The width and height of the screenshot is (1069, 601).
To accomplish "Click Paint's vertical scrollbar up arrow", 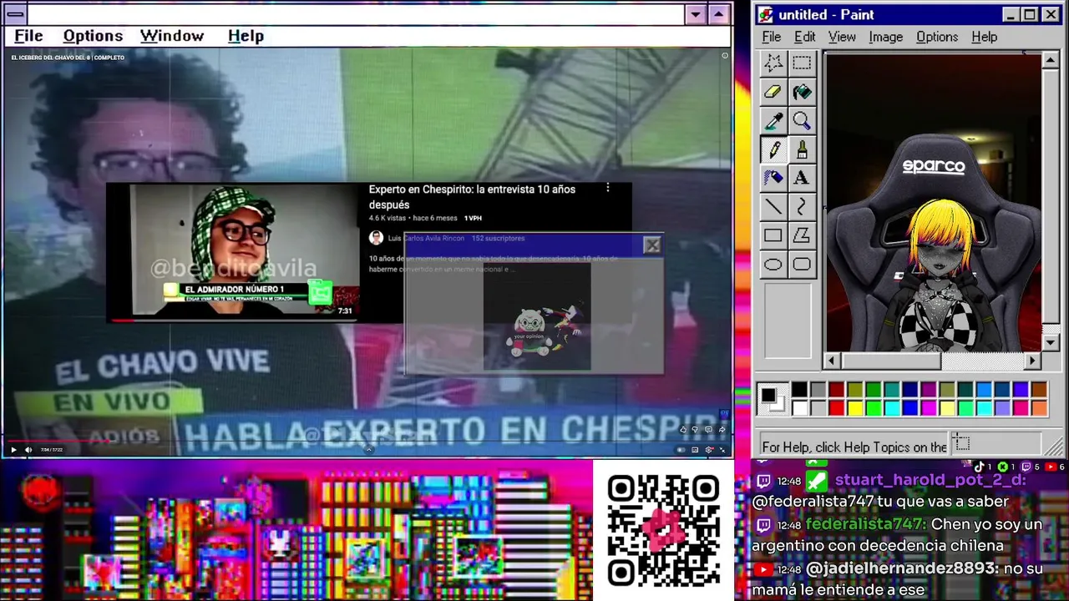I will tap(1051, 61).
